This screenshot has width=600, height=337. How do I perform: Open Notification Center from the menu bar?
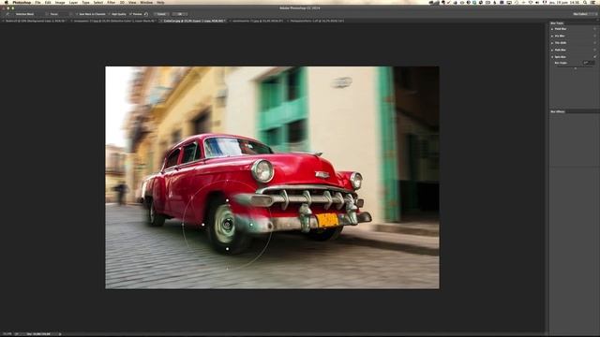coord(593,2)
